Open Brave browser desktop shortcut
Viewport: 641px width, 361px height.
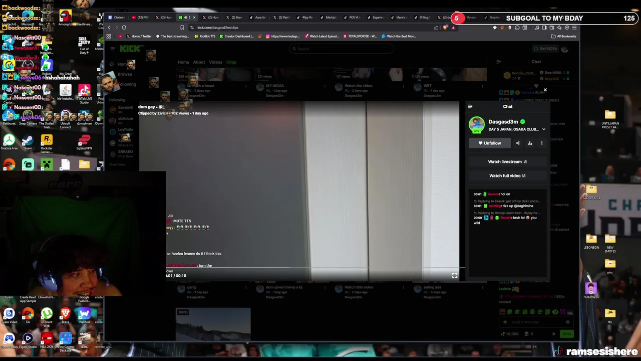click(65, 316)
